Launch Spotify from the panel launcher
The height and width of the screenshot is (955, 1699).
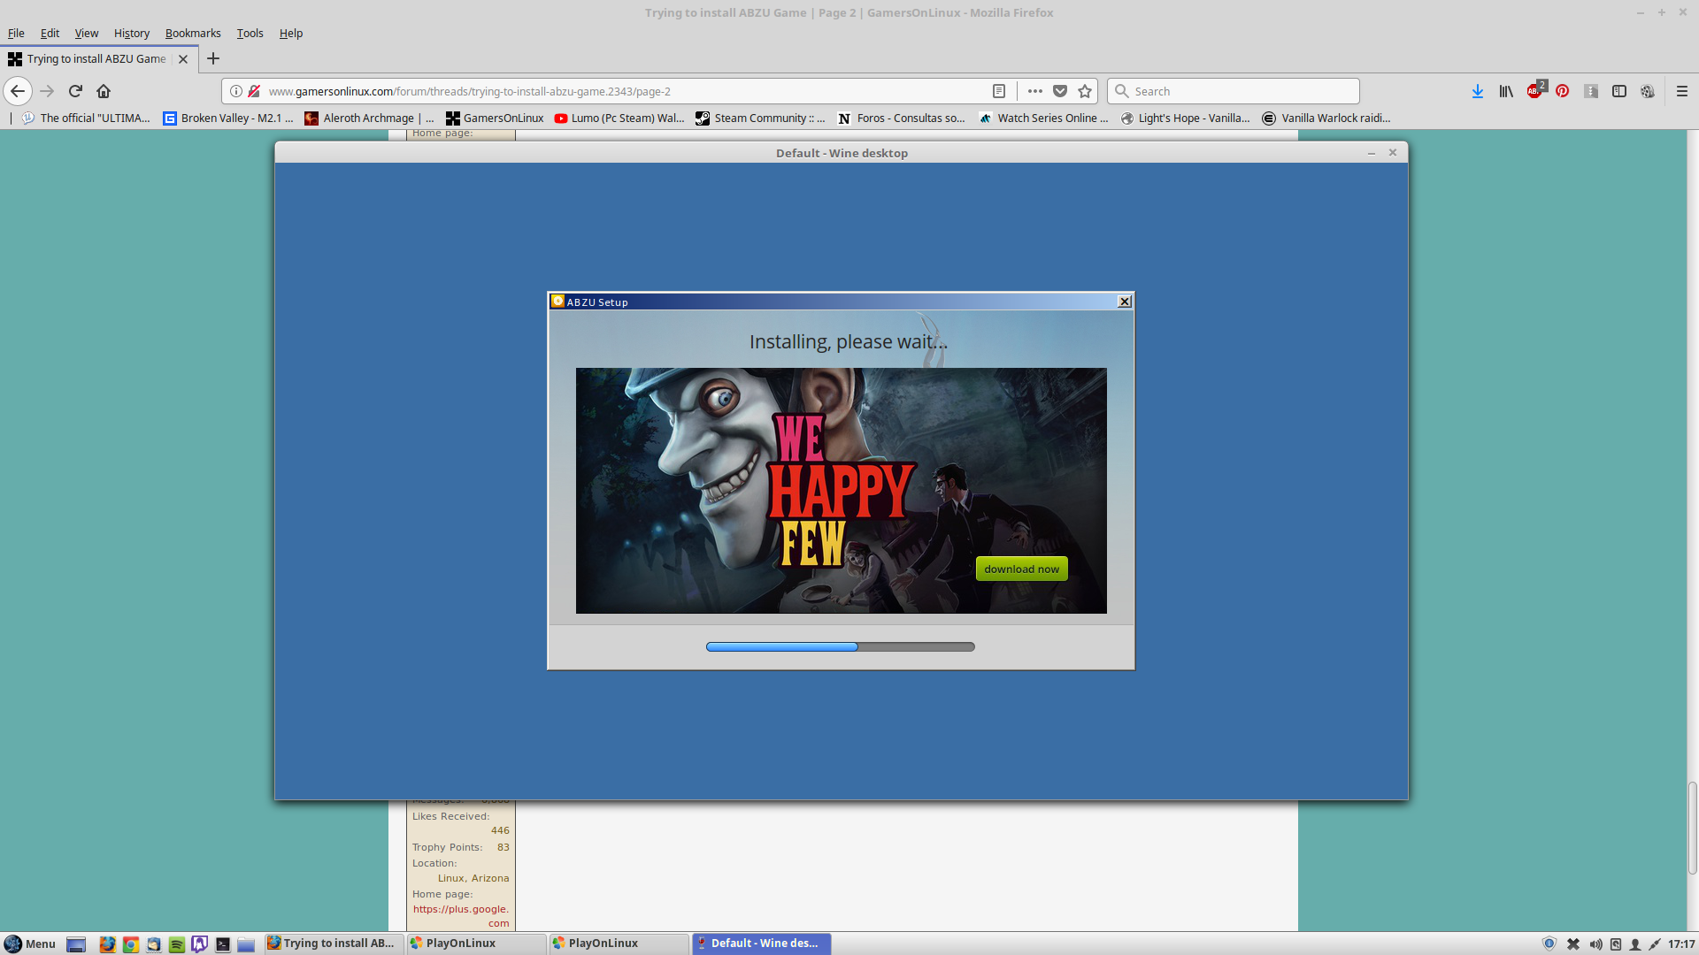click(176, 944)
